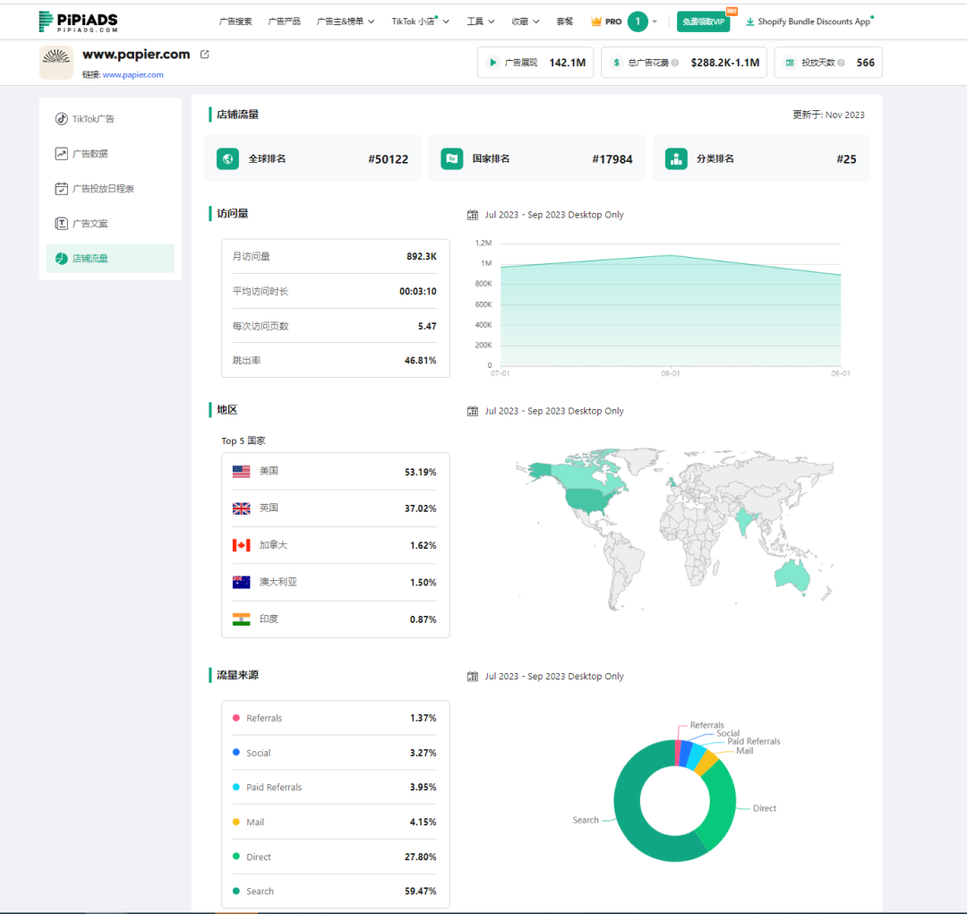Click the Papier store logo thumbnail
This screenshot has width=967, height=914.
56,63
